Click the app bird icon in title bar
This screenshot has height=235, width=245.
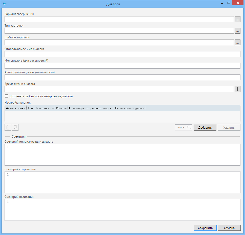[4, 4]
